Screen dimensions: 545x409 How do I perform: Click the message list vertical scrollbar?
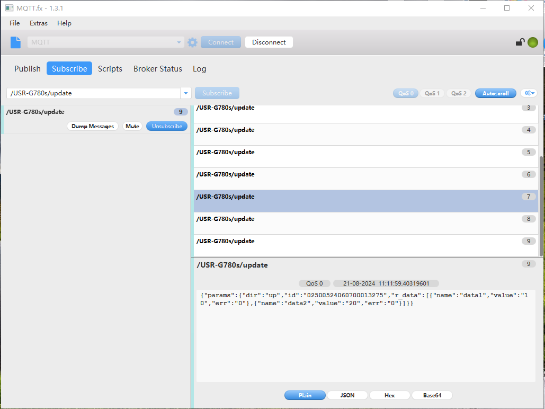(x=540, y=196)
